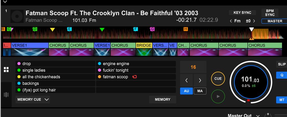Viewport: 287px width, 117px height.
Task: Shift key up with the right arrow by ±0
Action: [x=254, y=21]
